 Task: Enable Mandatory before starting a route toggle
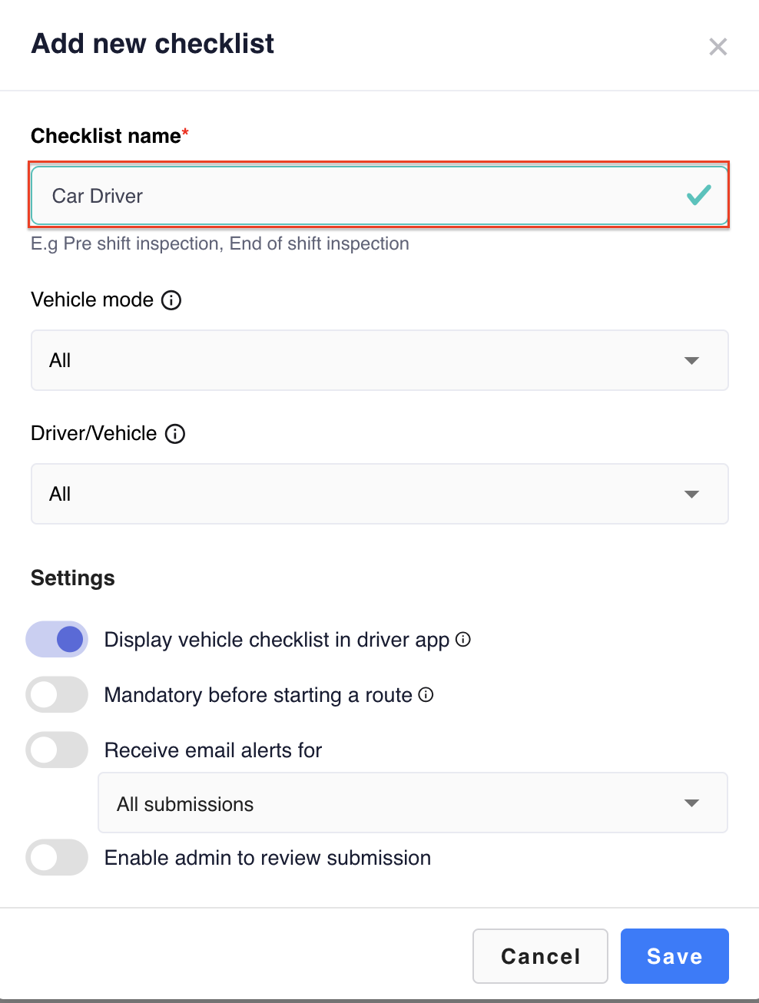(x=57, y=694)
